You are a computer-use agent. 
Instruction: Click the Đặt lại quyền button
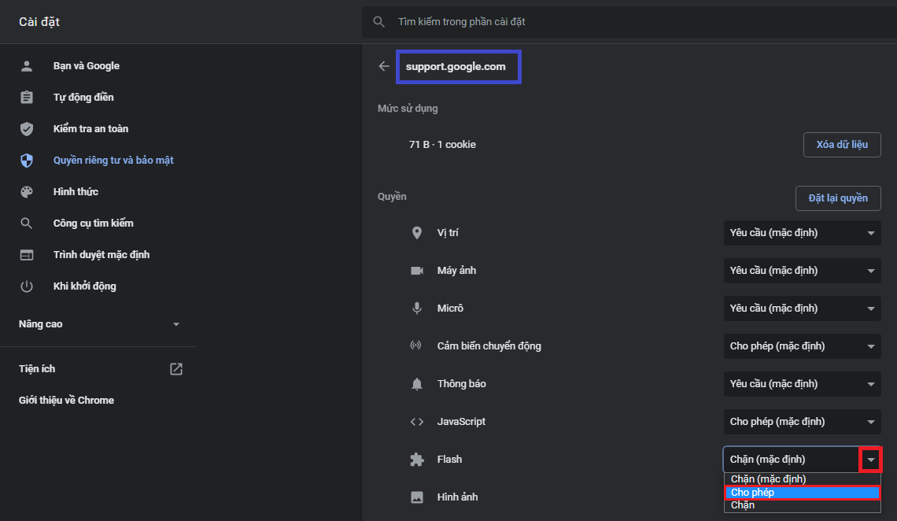point(838,198)
